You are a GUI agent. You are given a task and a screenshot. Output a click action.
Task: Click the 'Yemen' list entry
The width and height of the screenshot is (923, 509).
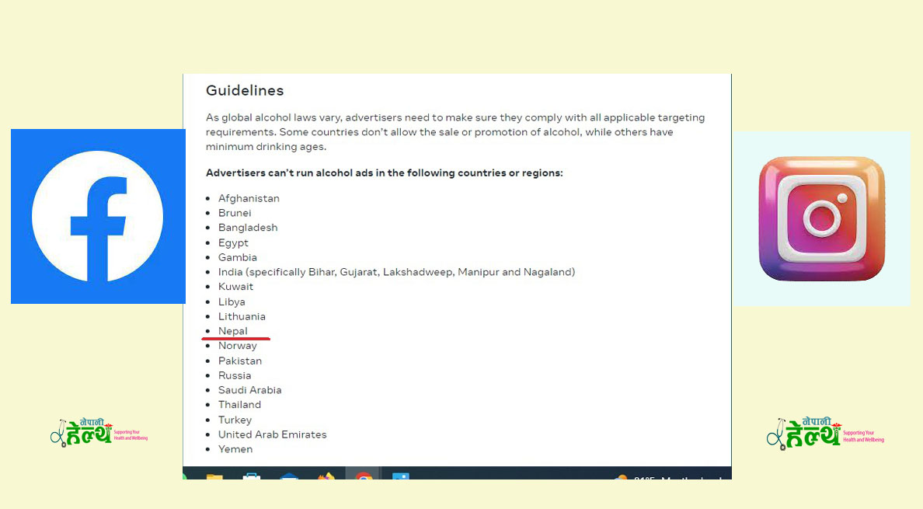(x=235, y=449)
